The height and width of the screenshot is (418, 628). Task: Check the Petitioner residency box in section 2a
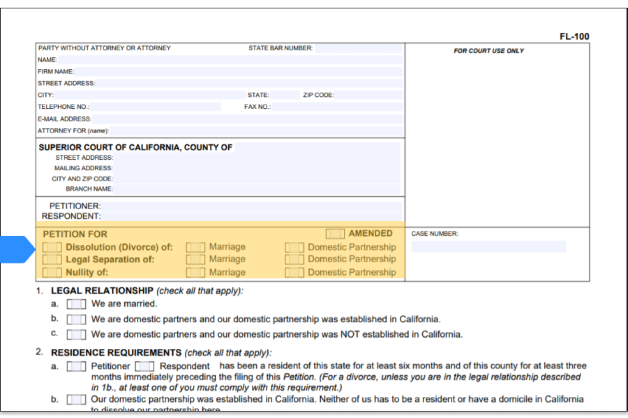pos(76,366)
